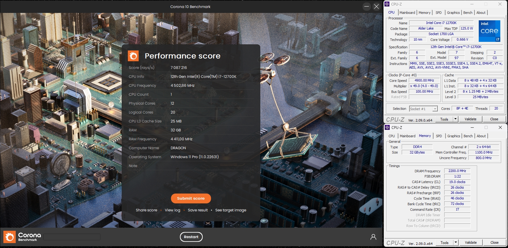Restart the Corona benchmark
The image size is (508, 248).
(191, 237)
